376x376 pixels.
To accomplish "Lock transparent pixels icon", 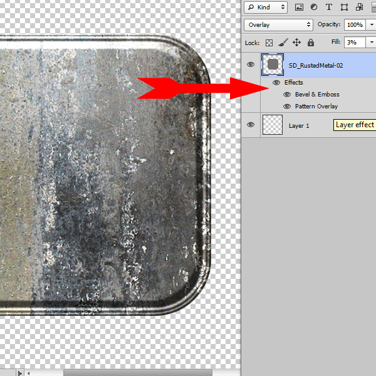I will [x=269, y=43].
